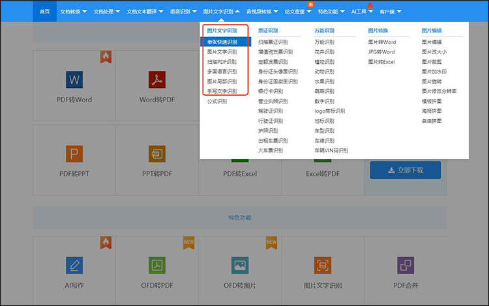Go to the 首页 home tab
Viewport: 489px width, 306px height.
pyautogui.click(x=44, y=12)
